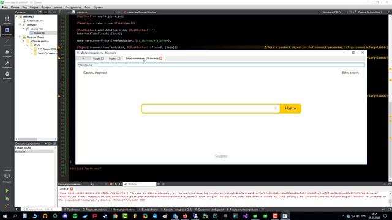Open the Debug mode in the sidebar
Screen dimensions: 392x220
point(7,53)
